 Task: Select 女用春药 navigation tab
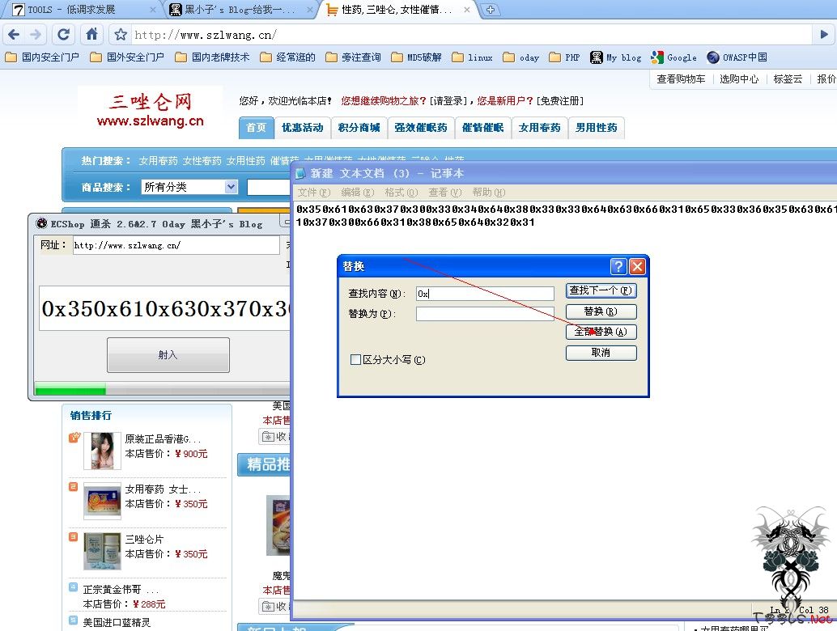point(540,128)
